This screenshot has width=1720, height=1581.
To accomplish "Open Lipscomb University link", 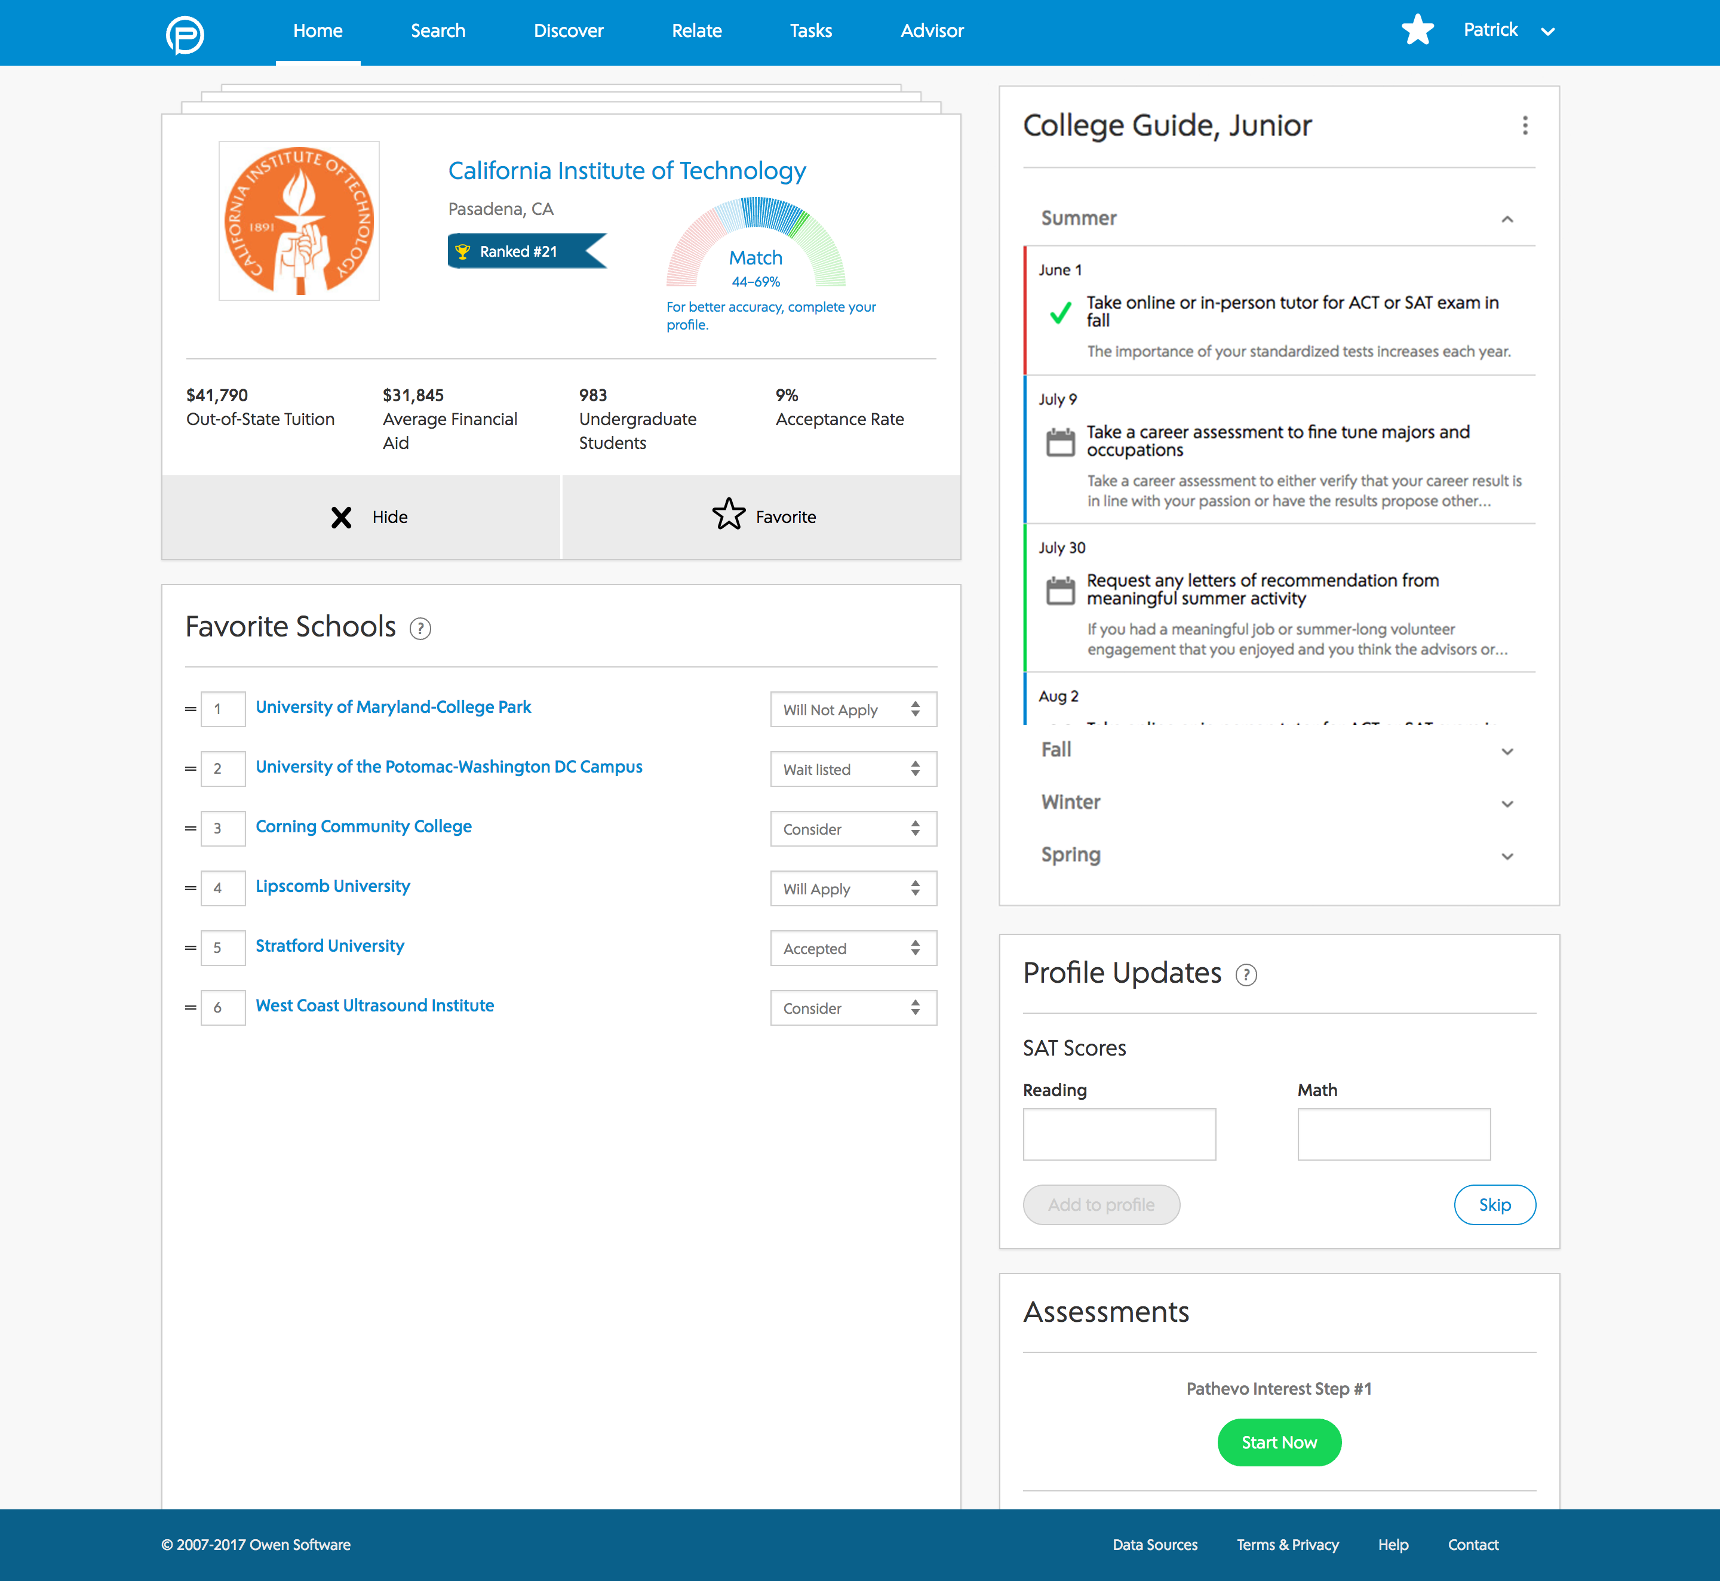I will [332, 886].
